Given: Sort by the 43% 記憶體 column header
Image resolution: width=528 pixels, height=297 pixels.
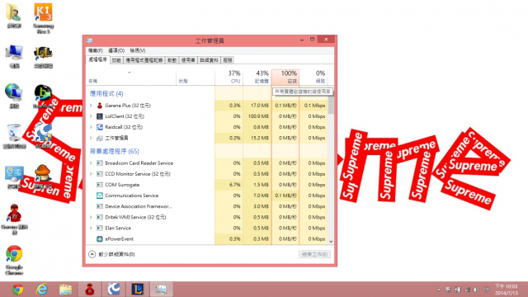Looking at the screenshot, I should click(x=257, y=77).
